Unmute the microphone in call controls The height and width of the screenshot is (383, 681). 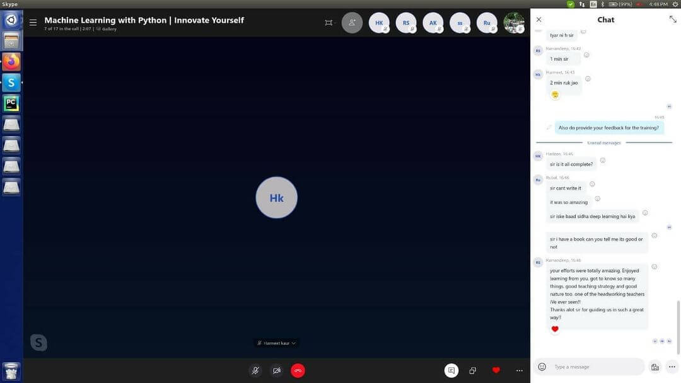tap(255, 370)
